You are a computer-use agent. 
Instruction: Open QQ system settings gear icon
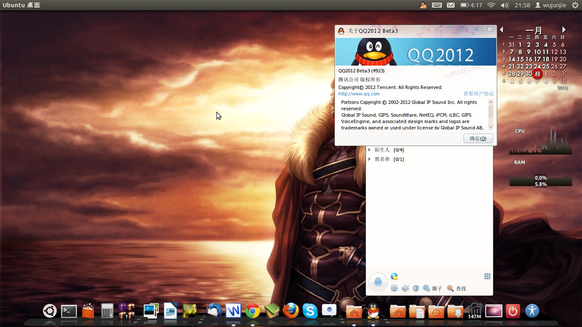[394, 288]
